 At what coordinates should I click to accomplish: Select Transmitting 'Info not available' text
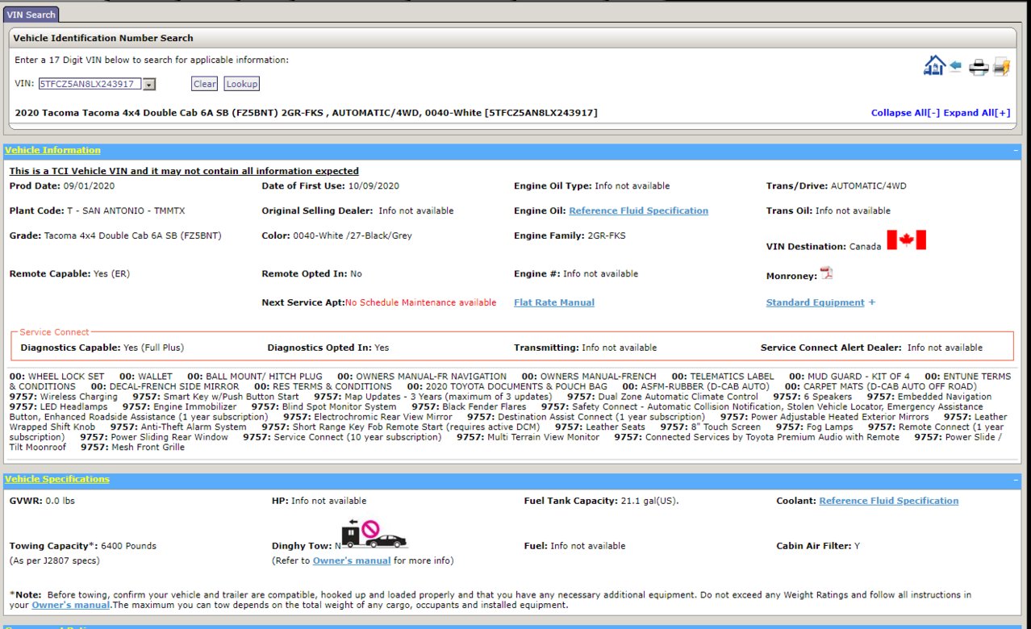point(620,348)
